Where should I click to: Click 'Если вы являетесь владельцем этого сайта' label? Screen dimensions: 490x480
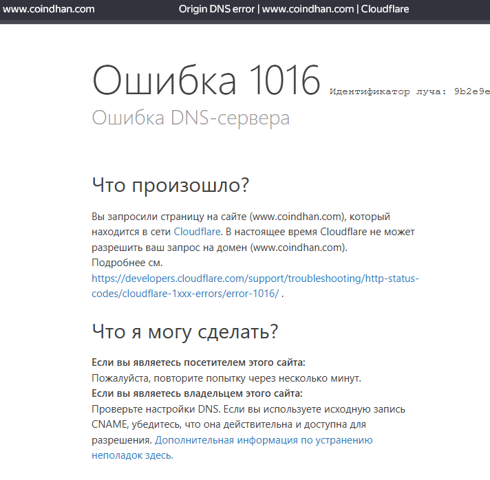[197, 393]
